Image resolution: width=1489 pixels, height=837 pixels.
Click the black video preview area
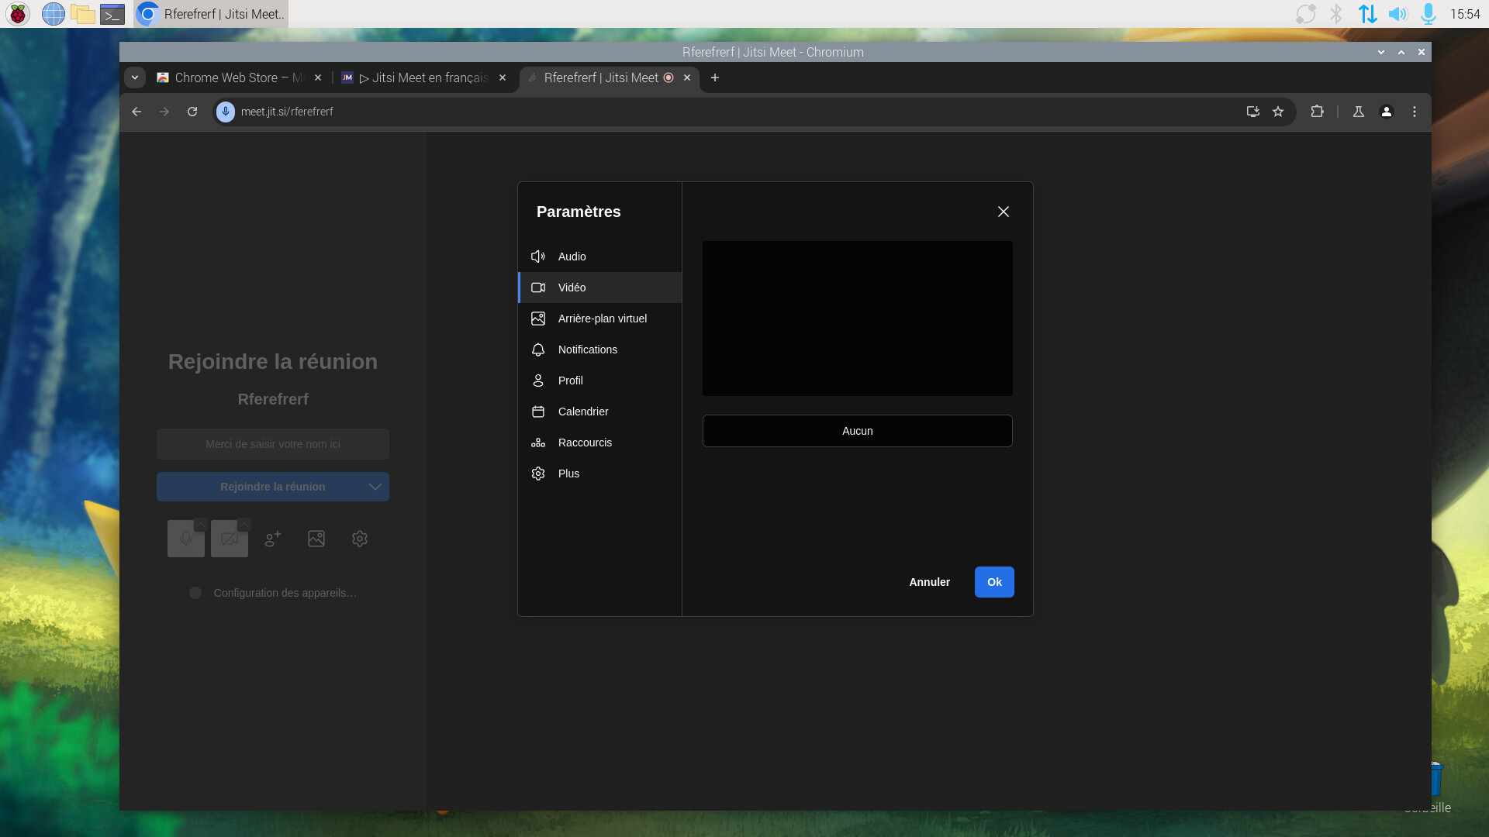858,319
